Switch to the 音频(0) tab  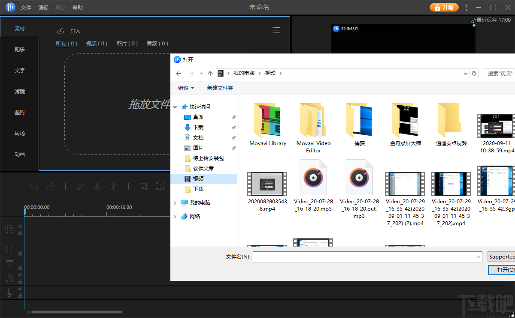point(157,43)
